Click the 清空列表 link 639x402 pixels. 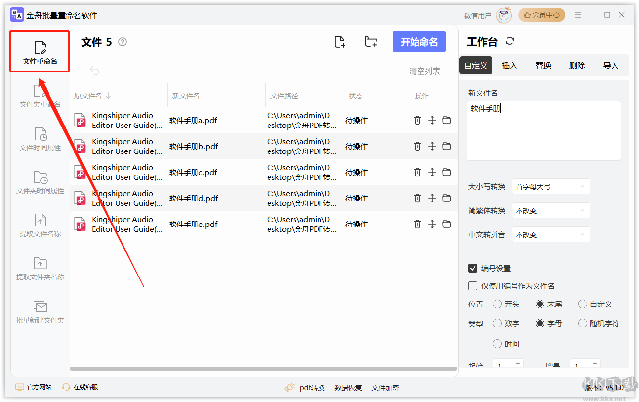(424, 71)
